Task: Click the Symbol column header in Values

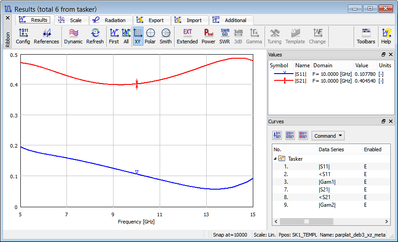Action: (x=281, y=65)
